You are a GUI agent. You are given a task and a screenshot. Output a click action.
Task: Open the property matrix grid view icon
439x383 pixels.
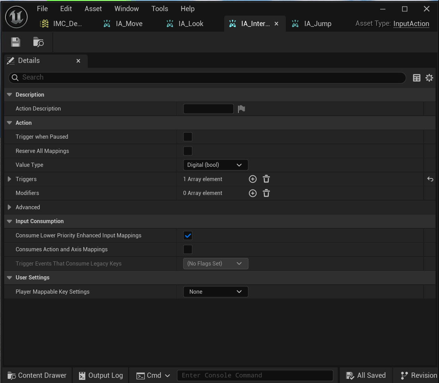click(417, 78)
